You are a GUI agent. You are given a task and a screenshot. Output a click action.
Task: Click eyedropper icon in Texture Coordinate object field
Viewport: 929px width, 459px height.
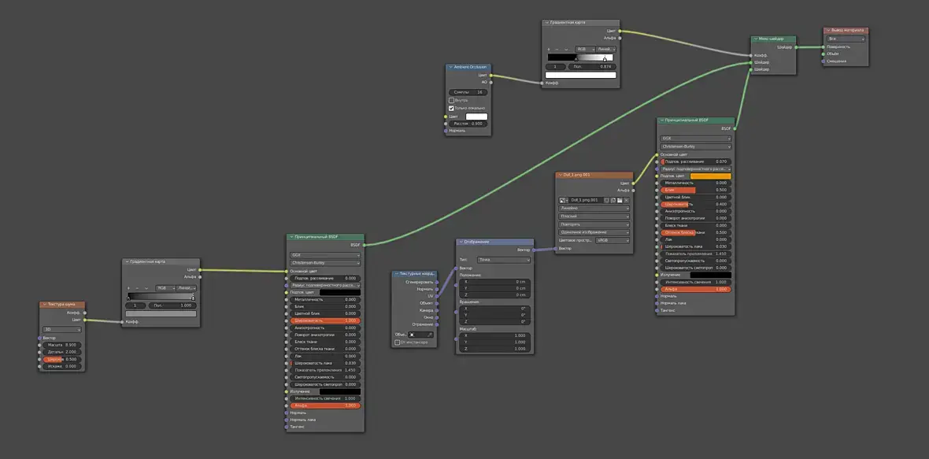point(430,335)
